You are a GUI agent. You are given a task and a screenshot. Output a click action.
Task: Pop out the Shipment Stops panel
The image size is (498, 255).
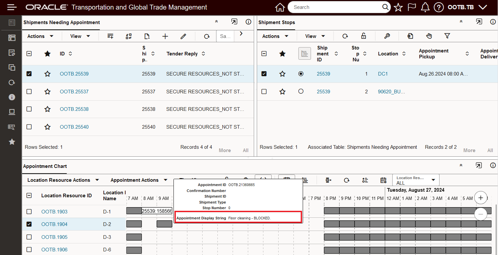(x=479, y=22)
